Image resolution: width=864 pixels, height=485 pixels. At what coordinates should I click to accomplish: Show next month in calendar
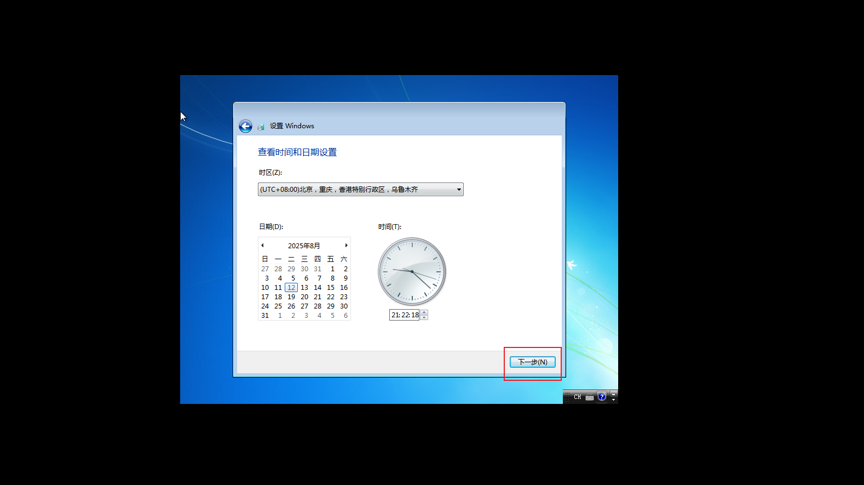(346, 246)
